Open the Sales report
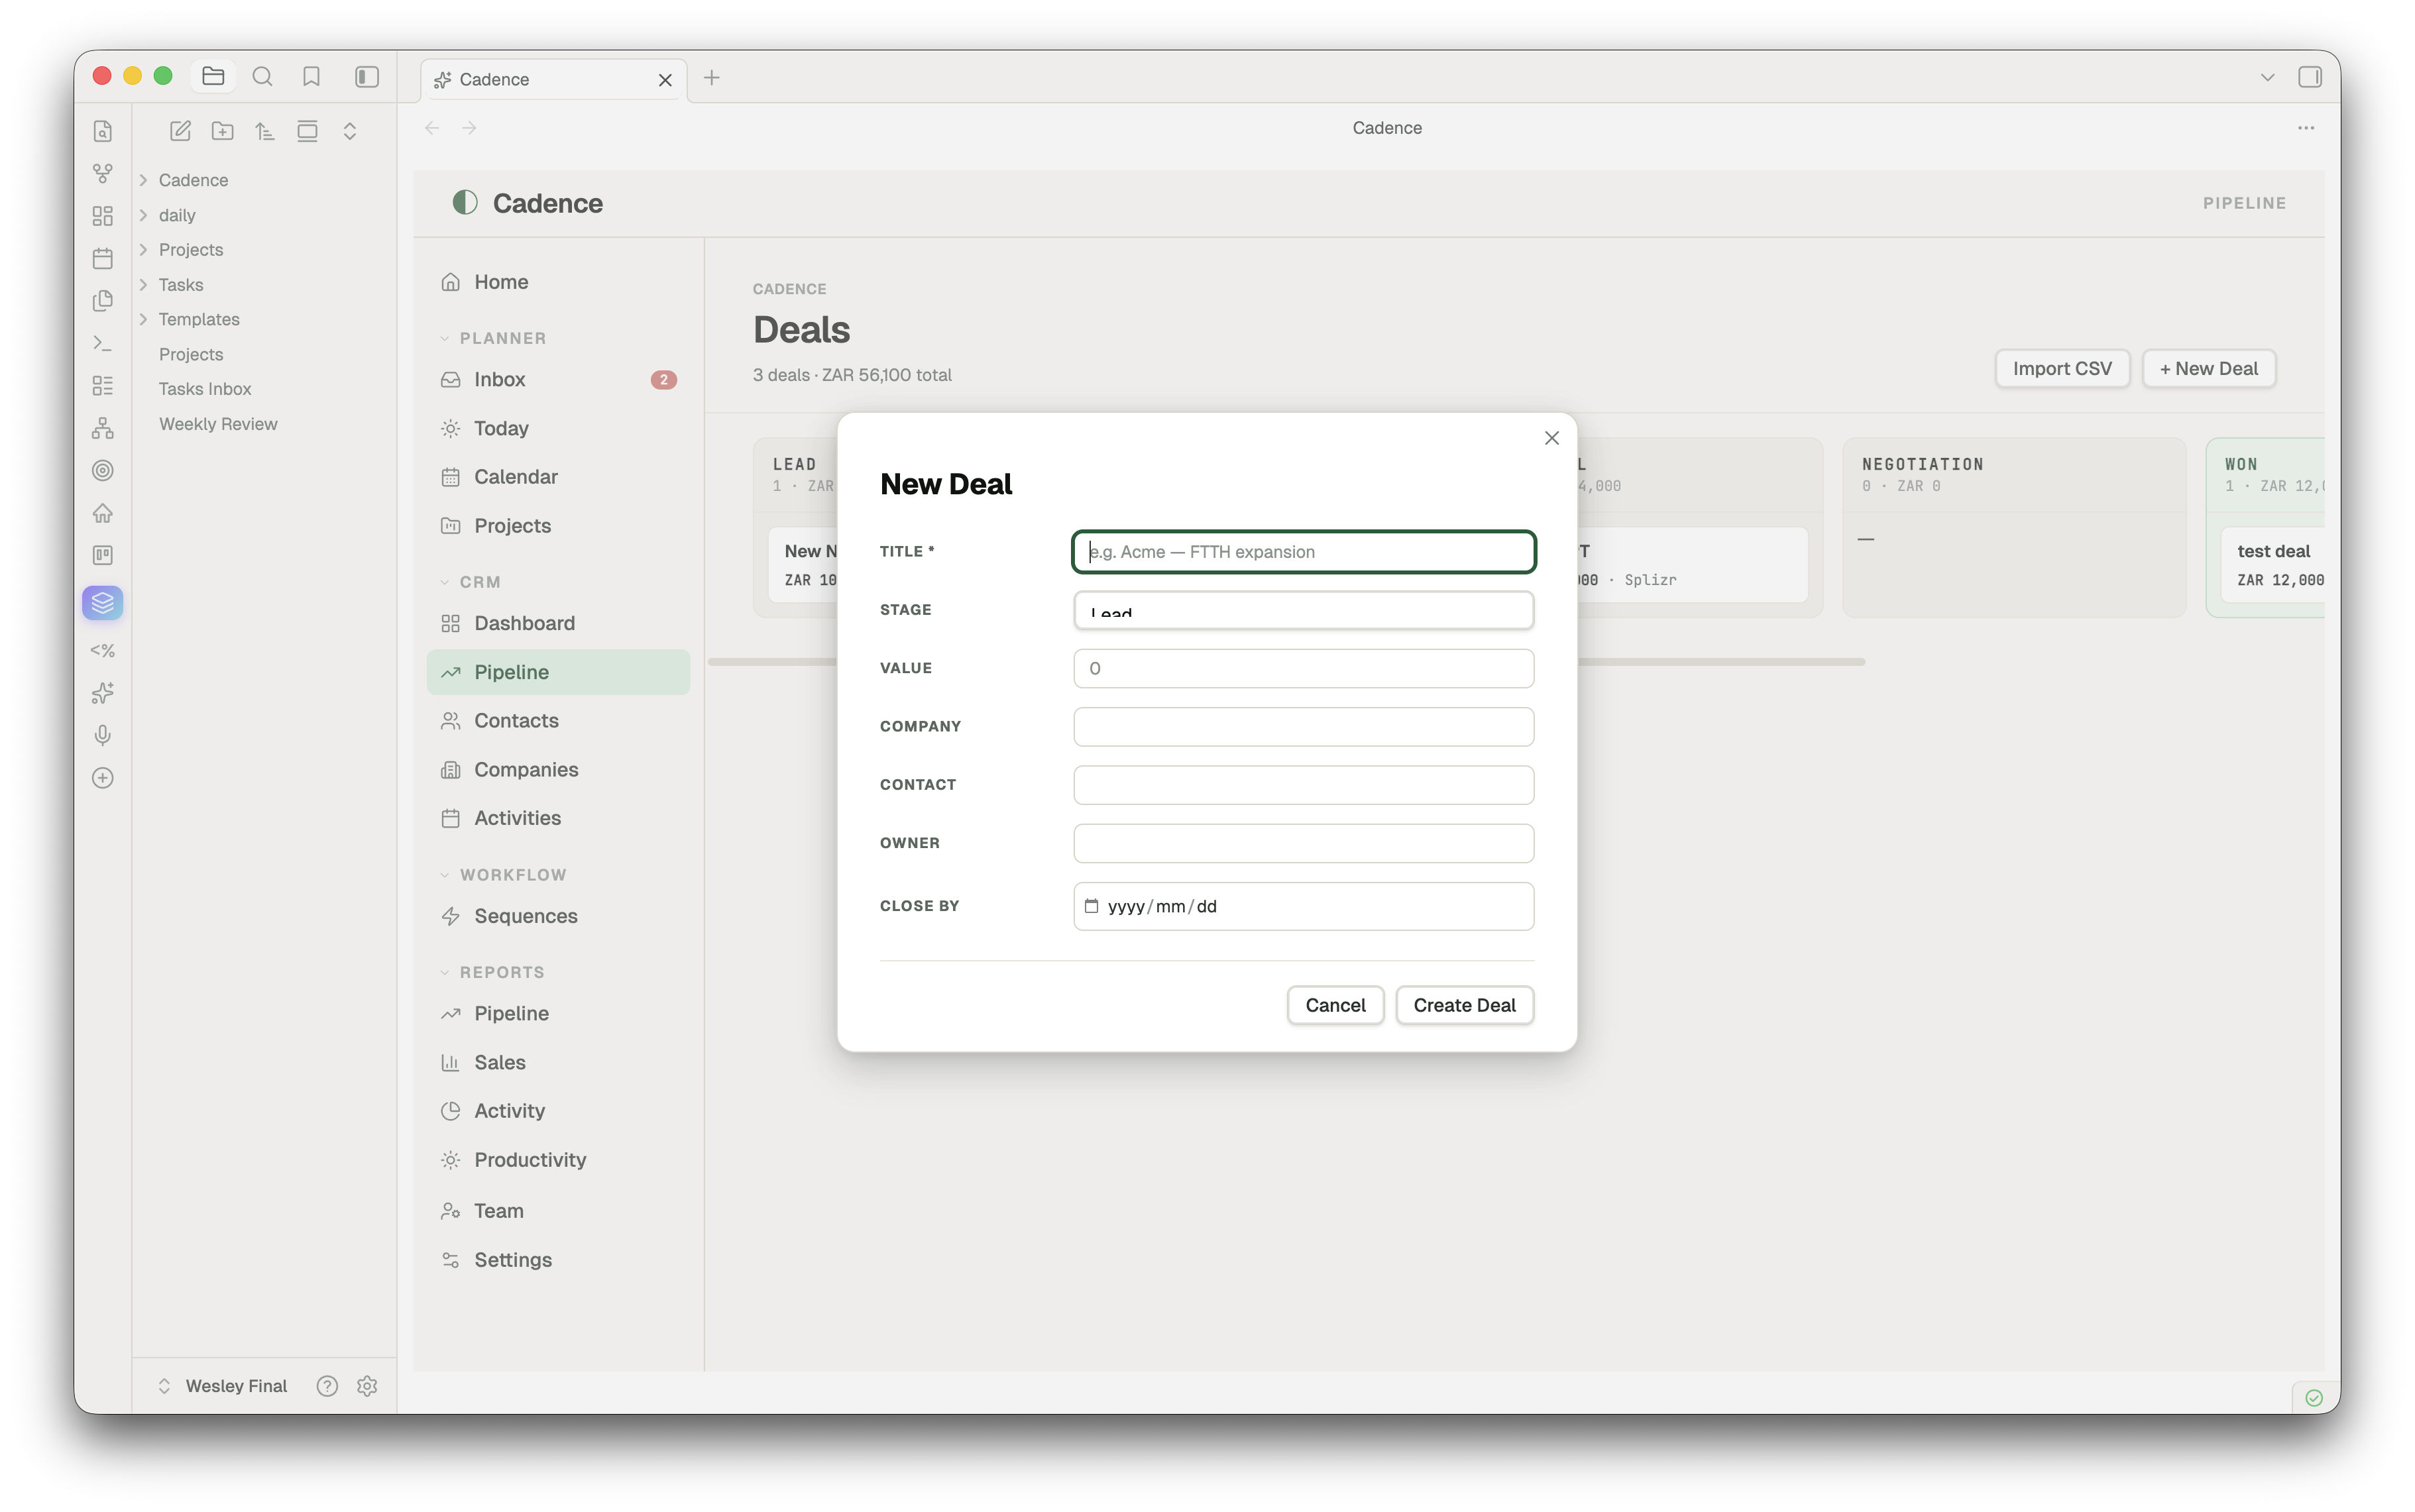 coord(558,1062)
